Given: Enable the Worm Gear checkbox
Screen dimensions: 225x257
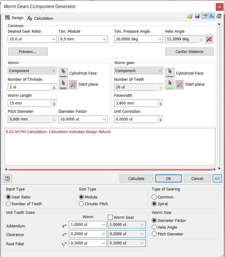Looking at the screenshot, I should click(x=110, y=217).
